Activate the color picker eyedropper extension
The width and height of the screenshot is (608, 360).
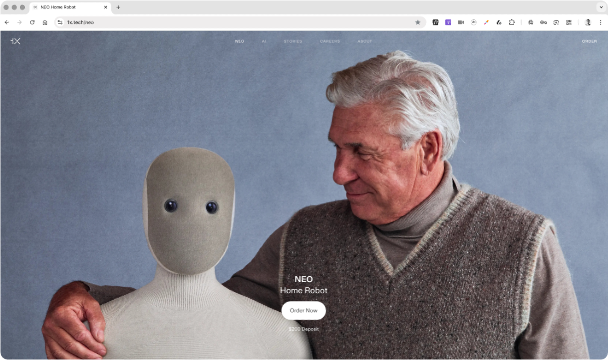tap(486, 22)
